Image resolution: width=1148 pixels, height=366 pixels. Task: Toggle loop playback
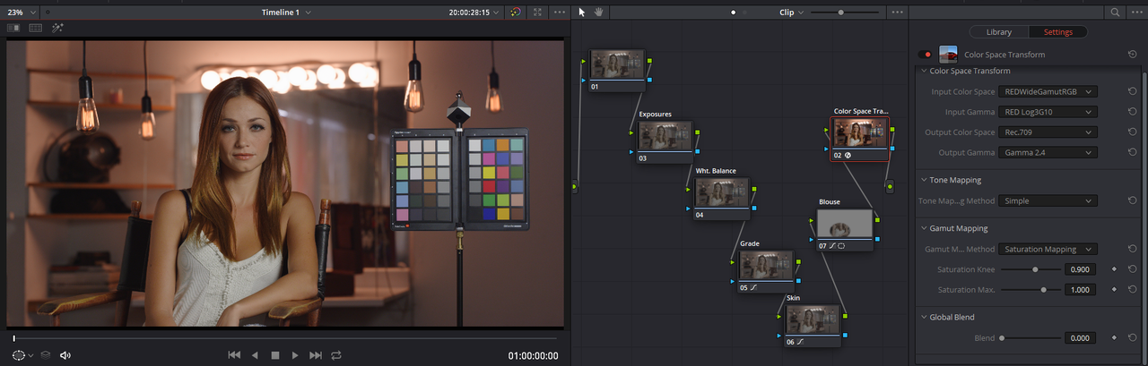coord(336,355)
